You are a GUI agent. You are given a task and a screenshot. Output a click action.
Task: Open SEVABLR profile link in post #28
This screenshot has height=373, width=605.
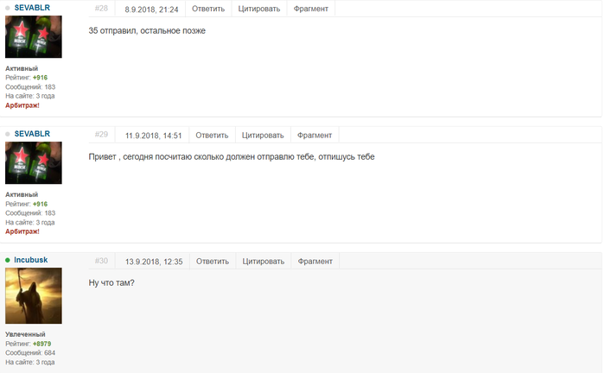click(32, 8)
